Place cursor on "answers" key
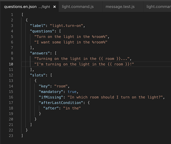171x144 pixels. coord(40,53)
